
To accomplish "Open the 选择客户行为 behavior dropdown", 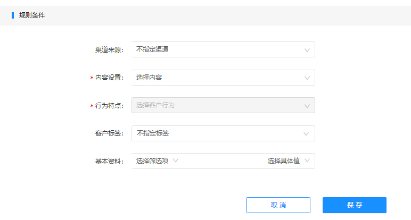I will pos(223,105).
